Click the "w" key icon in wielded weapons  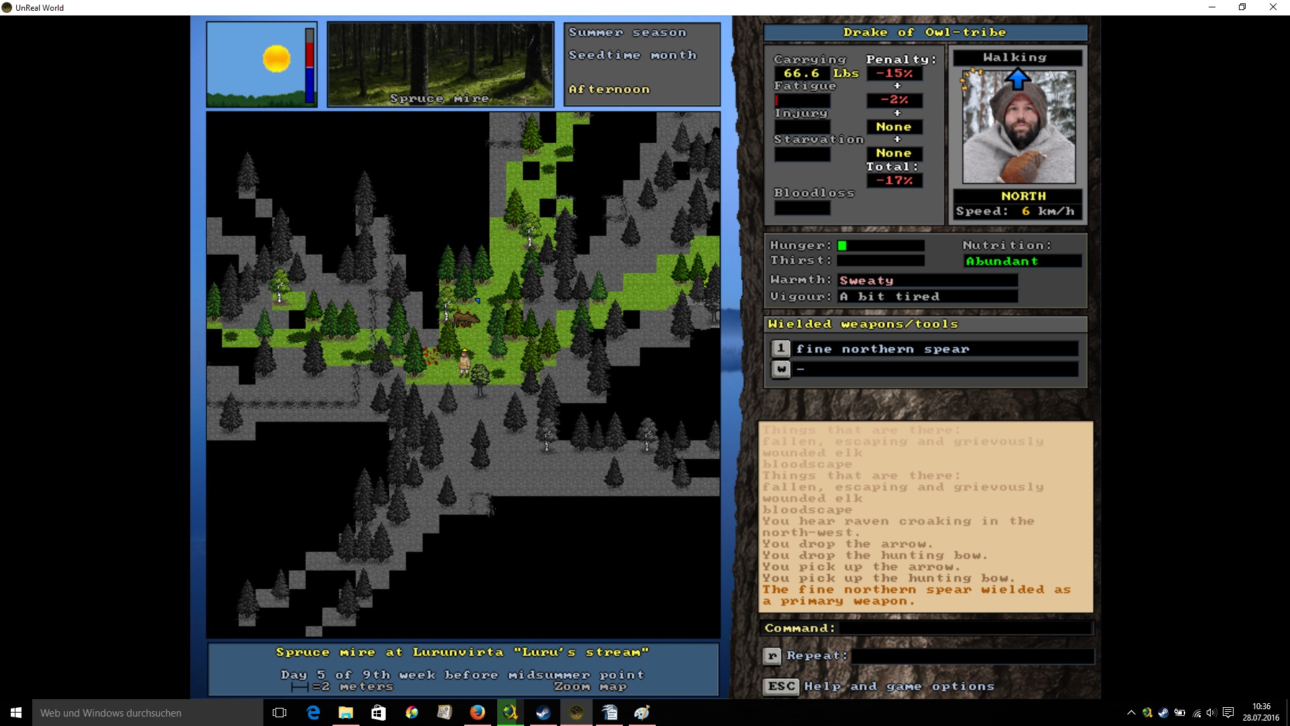(x=781, y=369)
